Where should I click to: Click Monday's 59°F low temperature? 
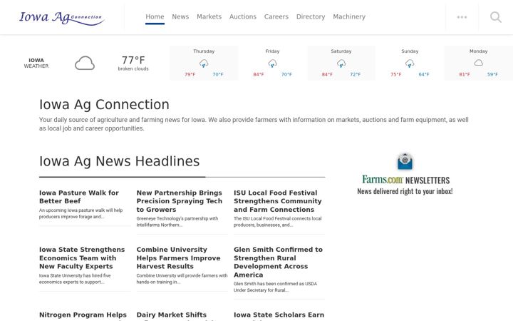(492, 74)
